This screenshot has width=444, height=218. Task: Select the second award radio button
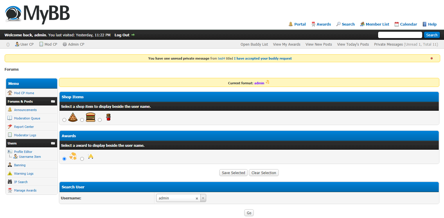(82, 159)
